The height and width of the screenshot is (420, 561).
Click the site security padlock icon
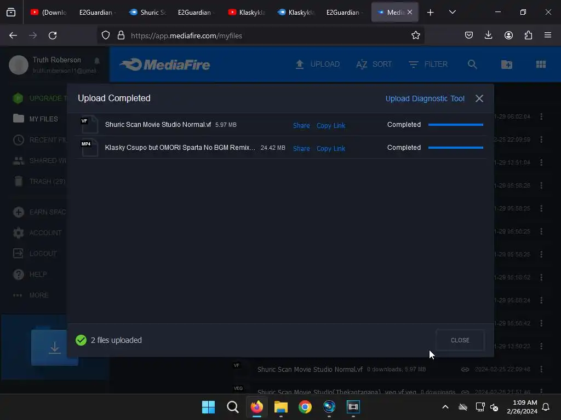121,36
